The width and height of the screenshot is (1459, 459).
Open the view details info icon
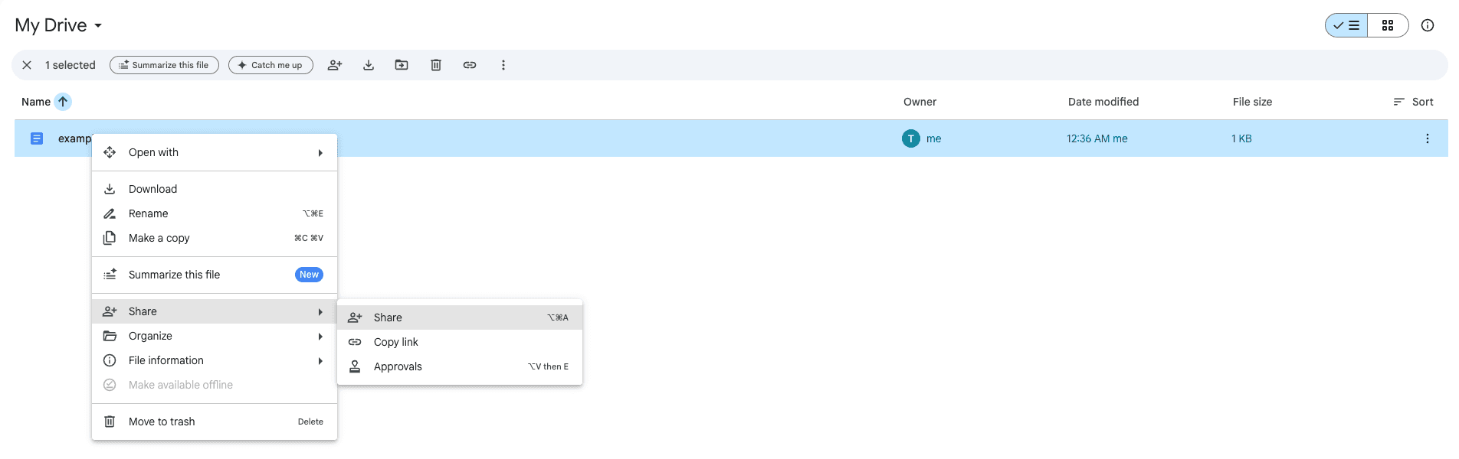1428,25
